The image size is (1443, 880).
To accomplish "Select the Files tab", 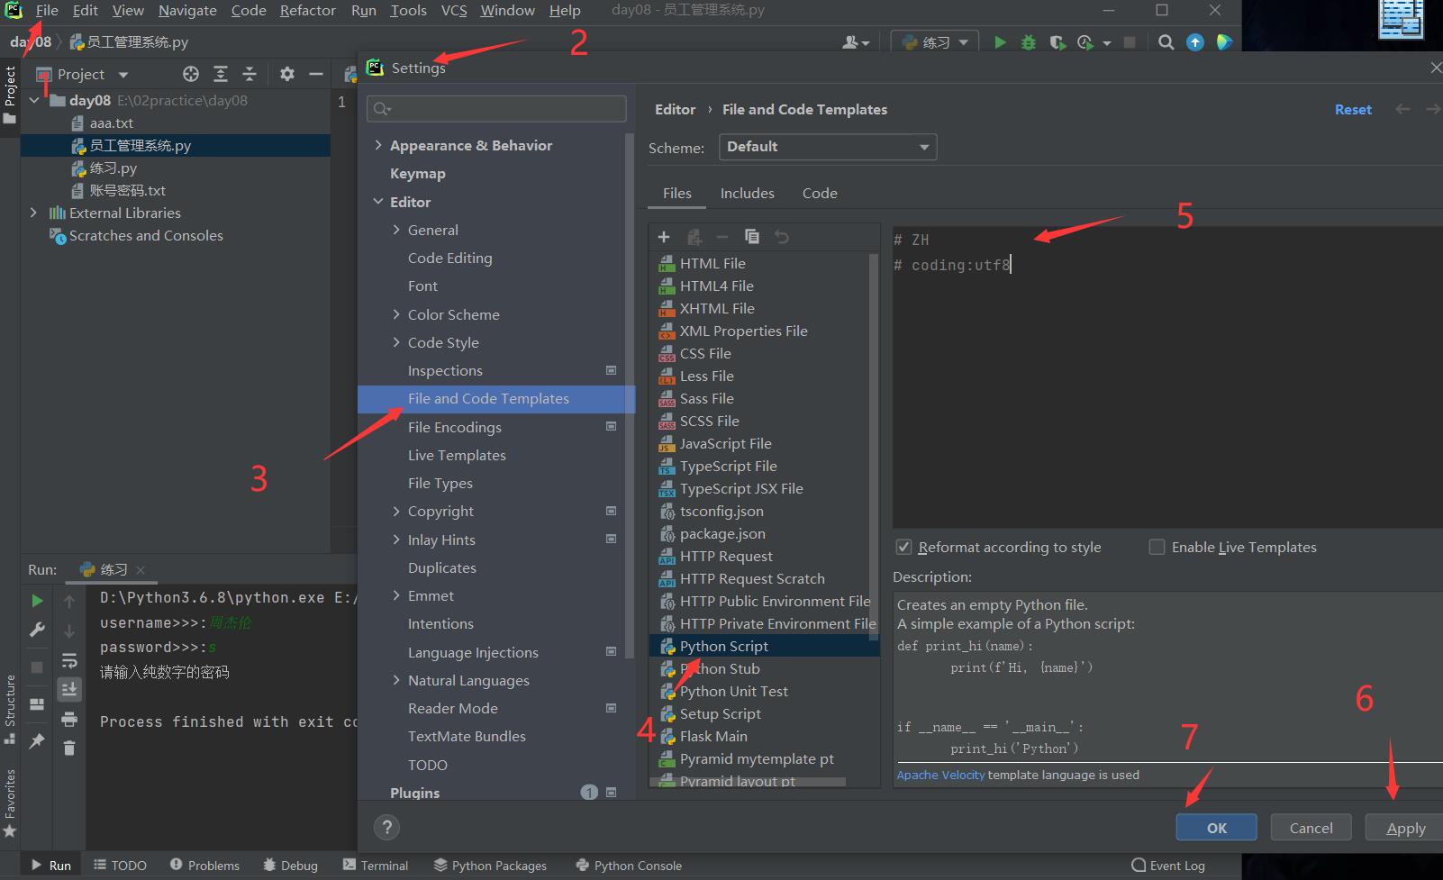I will (676, 193).
